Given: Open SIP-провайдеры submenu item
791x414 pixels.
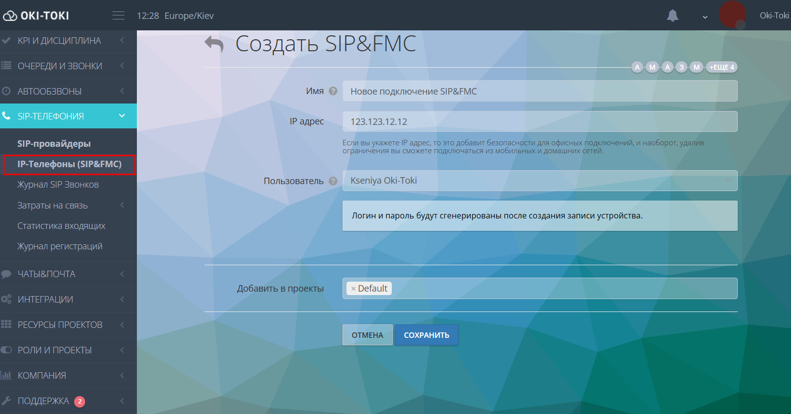Looking at the screenshot, I should point(54,144).
